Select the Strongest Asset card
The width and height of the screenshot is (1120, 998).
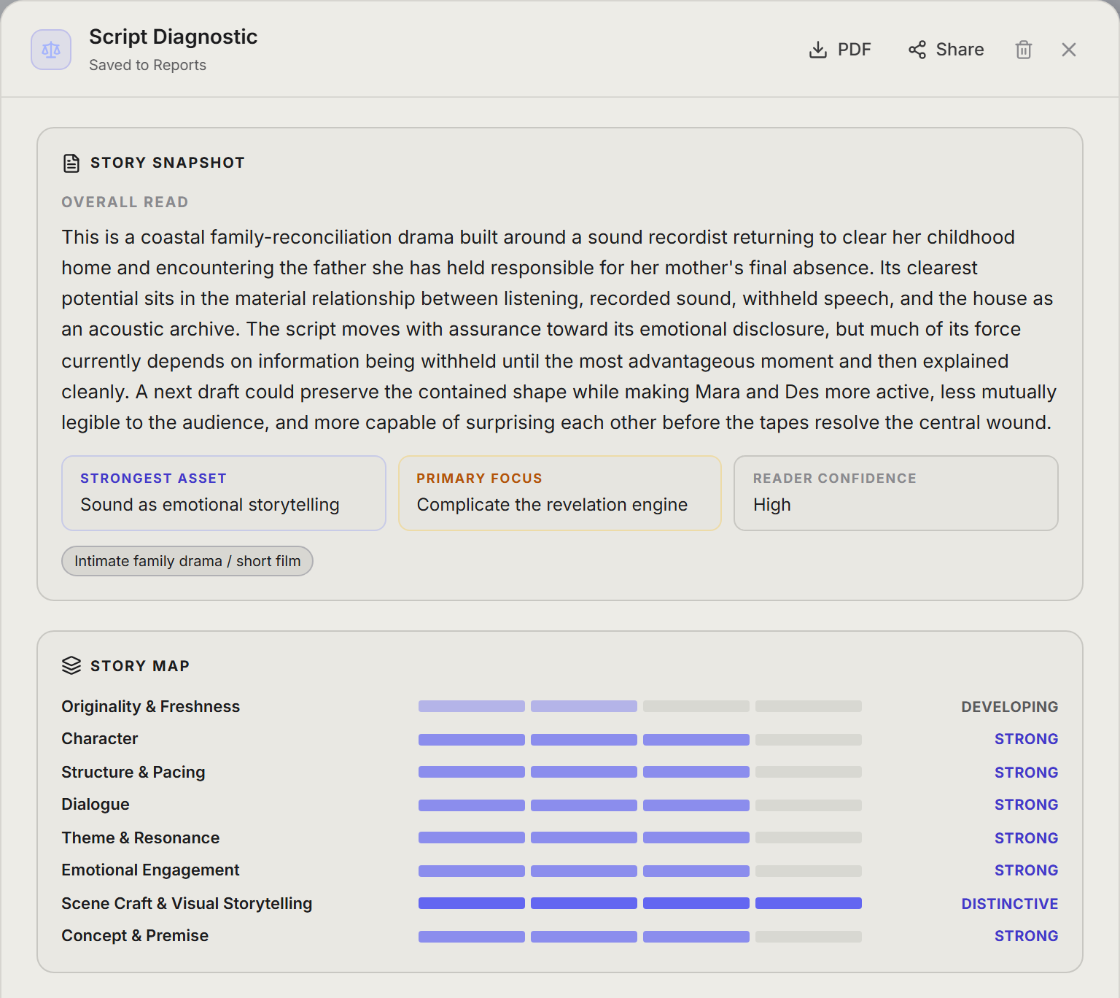[224, 493]
